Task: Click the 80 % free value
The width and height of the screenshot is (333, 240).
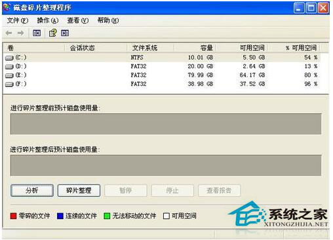Action: [311, 75]
